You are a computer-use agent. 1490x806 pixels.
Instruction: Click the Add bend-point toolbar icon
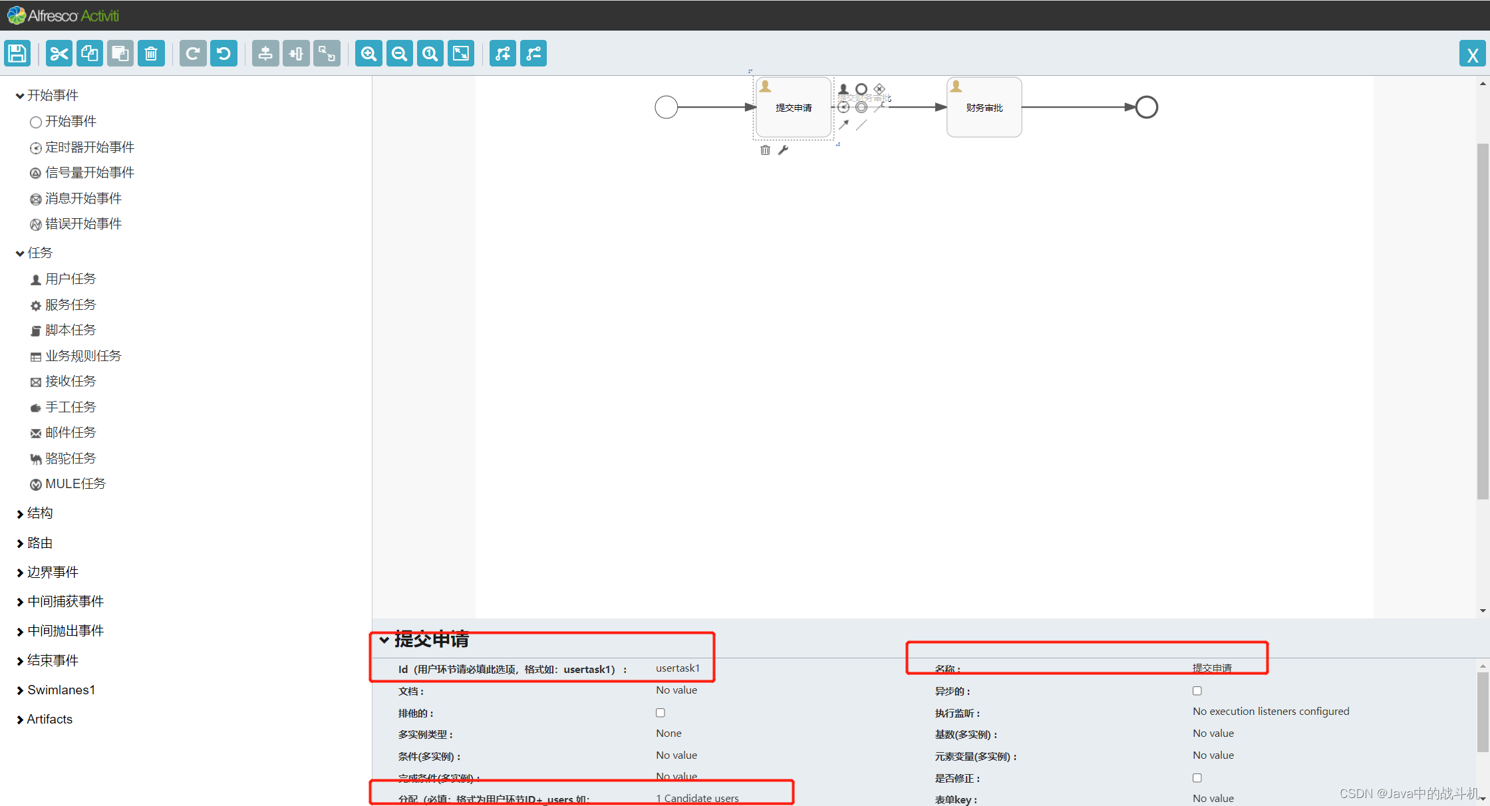pyautogui.click(x=503, y=53)
